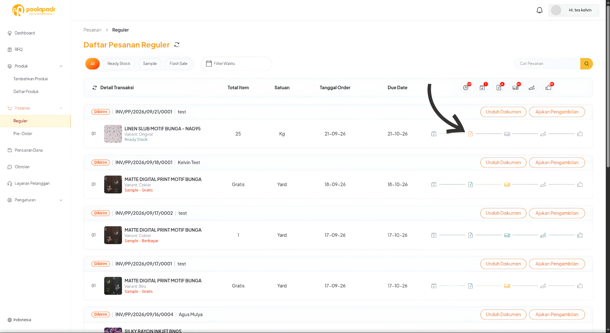Open the Indonesia language selector
Image resolution: width=610 pixels, height=333 pixels.
[x=19, y=320]
